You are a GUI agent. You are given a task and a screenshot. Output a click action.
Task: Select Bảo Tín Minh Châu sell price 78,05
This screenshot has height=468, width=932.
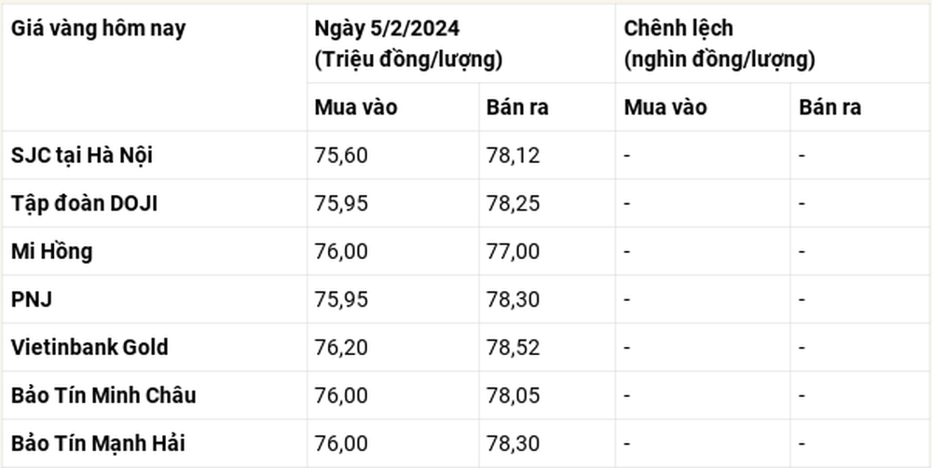tap(513, 396)
